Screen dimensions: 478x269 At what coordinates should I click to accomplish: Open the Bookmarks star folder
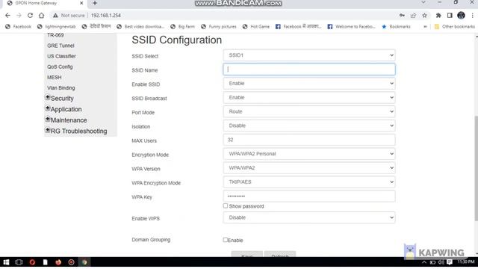point(396,27)
